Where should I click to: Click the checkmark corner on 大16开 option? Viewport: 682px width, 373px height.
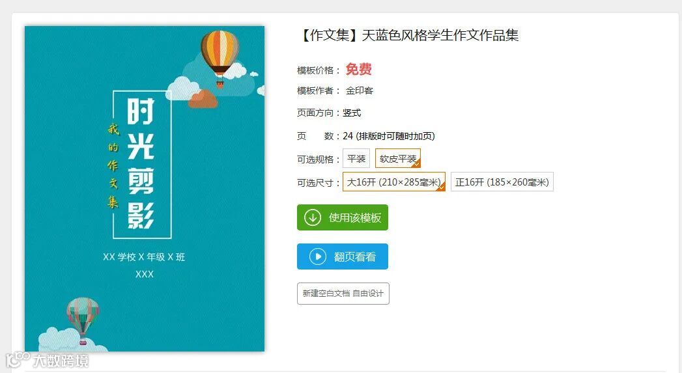tap(442, 187)
